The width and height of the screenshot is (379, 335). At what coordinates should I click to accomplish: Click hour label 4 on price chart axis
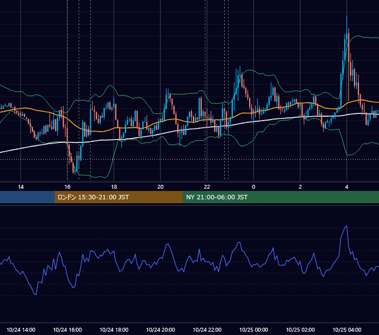[347, 186]
